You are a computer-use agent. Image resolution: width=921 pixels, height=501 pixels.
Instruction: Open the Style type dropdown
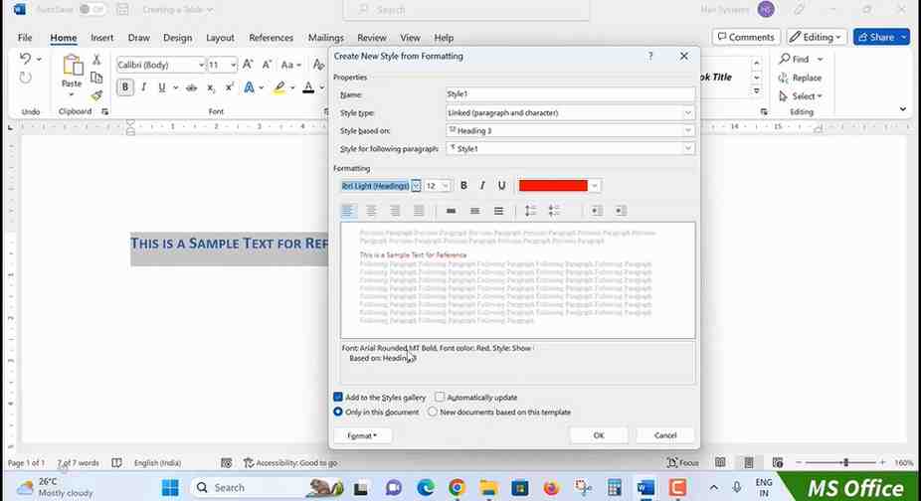coord(687,113)
